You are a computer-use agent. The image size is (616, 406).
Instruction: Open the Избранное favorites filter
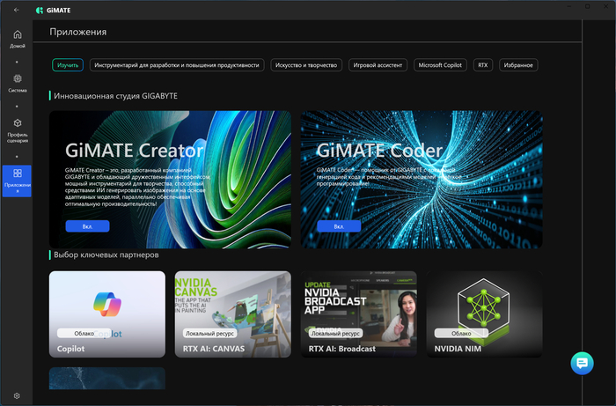click(x=518, y=64)
